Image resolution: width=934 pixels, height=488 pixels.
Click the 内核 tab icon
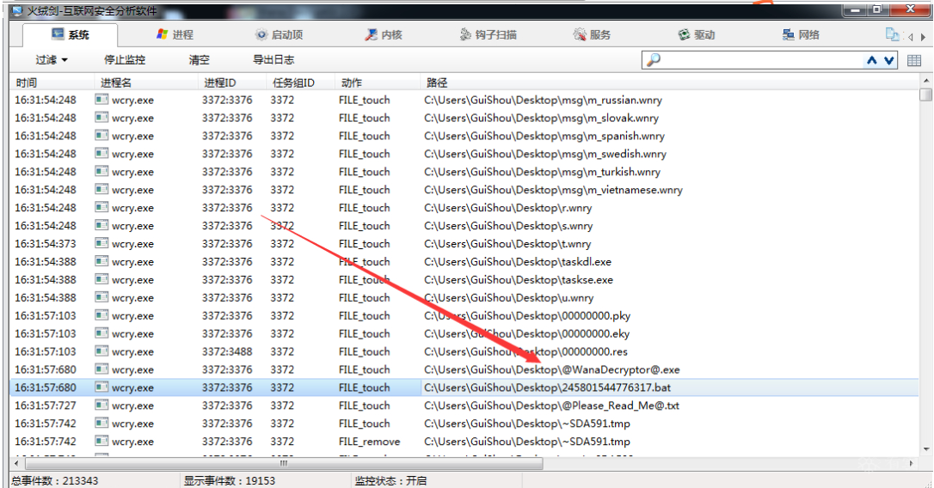click(x=371, y=34)
